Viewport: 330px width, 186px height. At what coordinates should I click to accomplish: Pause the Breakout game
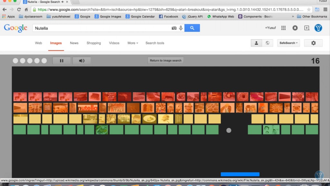(62, 60)
